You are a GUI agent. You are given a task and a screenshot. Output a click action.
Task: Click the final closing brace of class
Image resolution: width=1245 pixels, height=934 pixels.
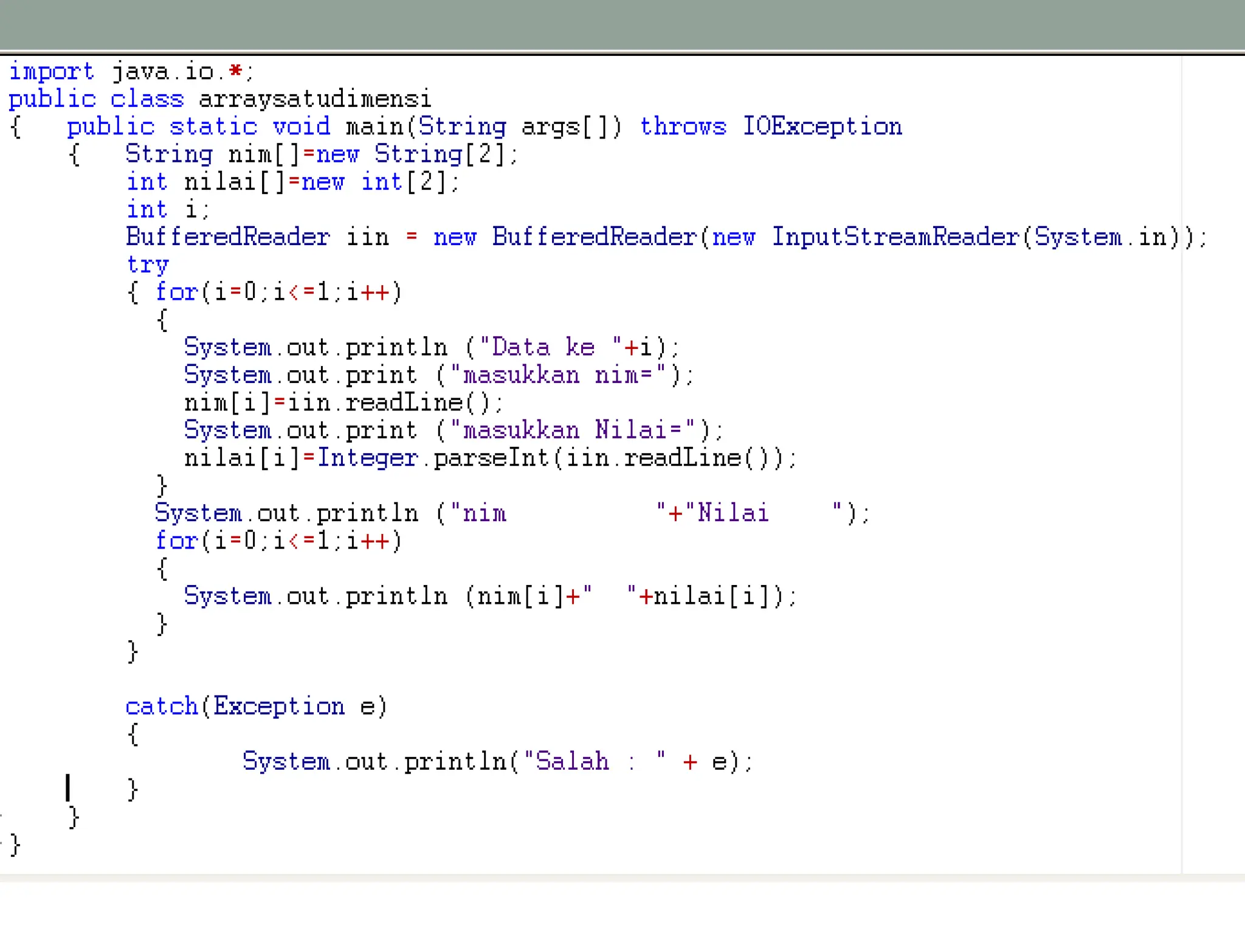point(16,845)
